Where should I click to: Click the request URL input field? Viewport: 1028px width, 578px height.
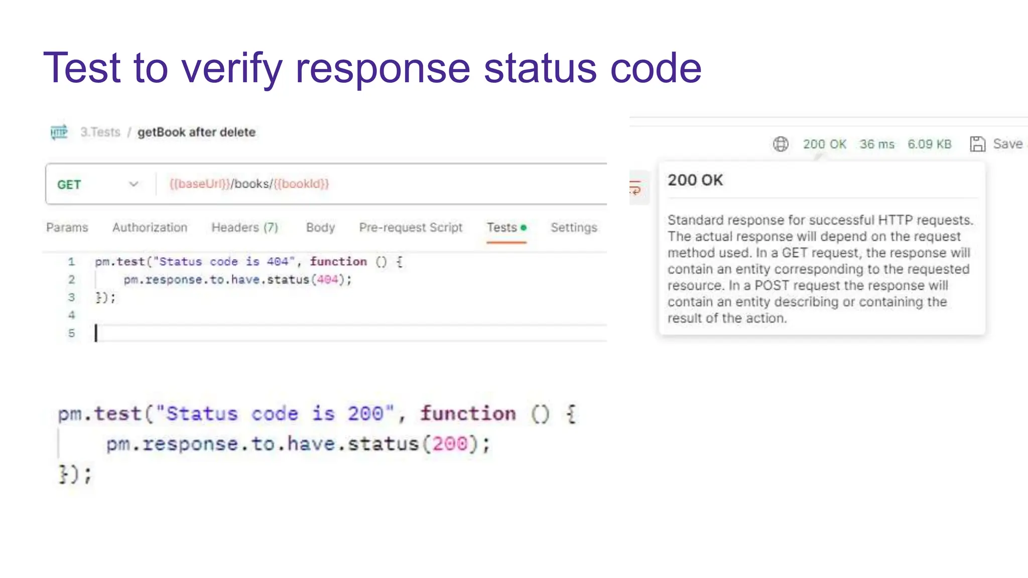381,184
